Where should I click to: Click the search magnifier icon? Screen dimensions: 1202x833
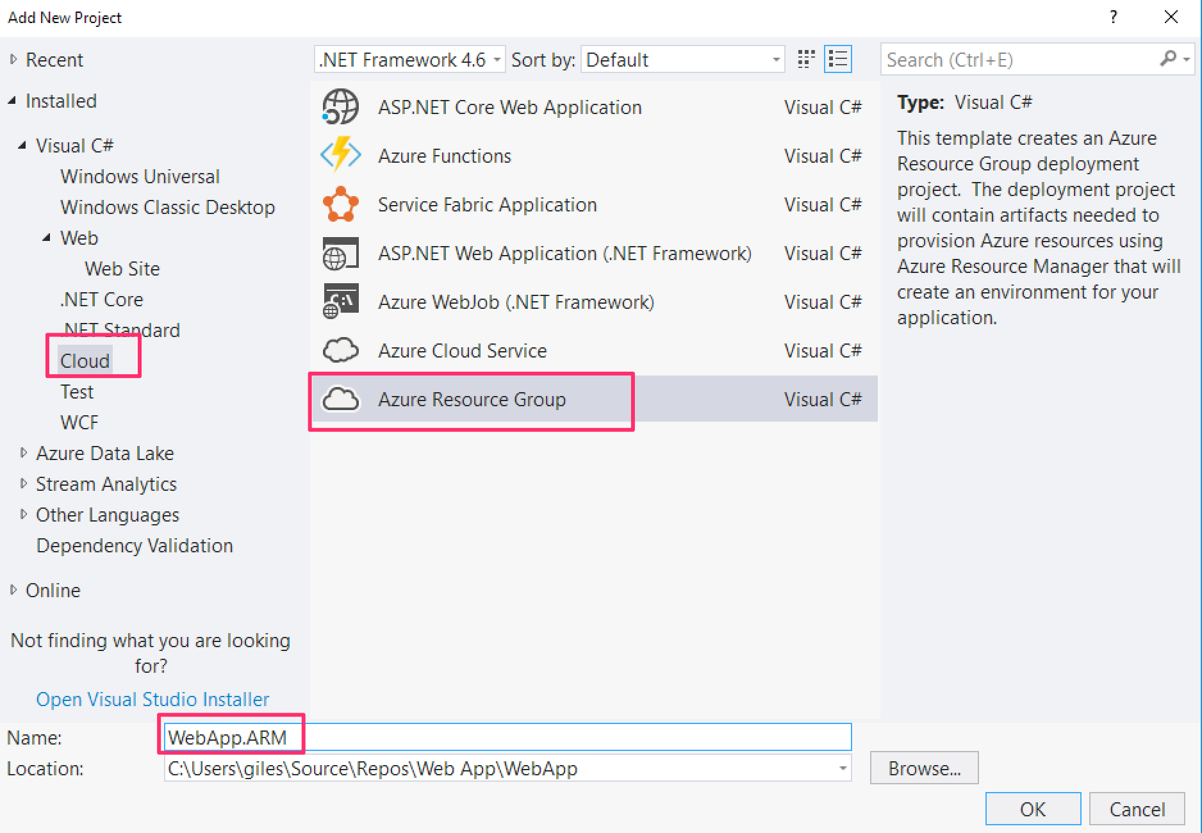[1168, 60]
